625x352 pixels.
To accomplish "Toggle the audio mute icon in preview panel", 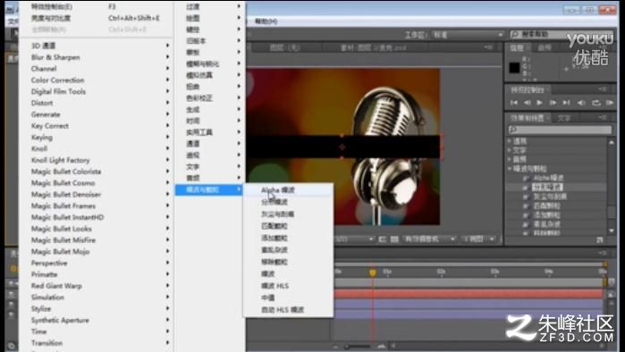I will [581, 103].
